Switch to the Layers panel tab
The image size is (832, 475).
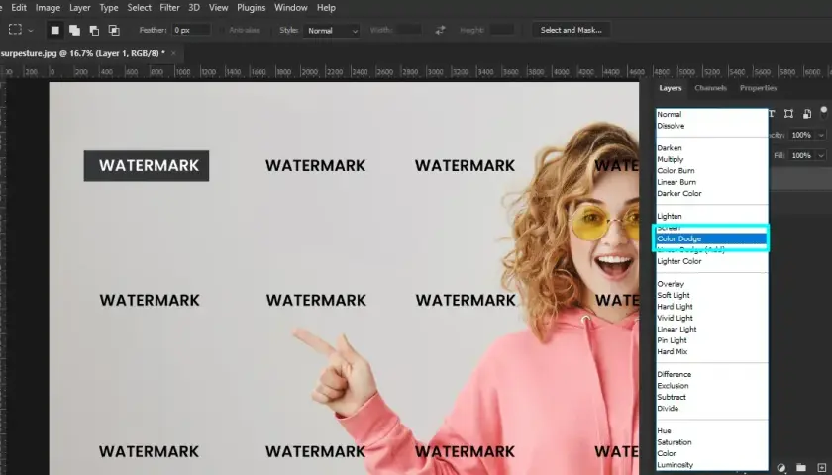(671, 88)
